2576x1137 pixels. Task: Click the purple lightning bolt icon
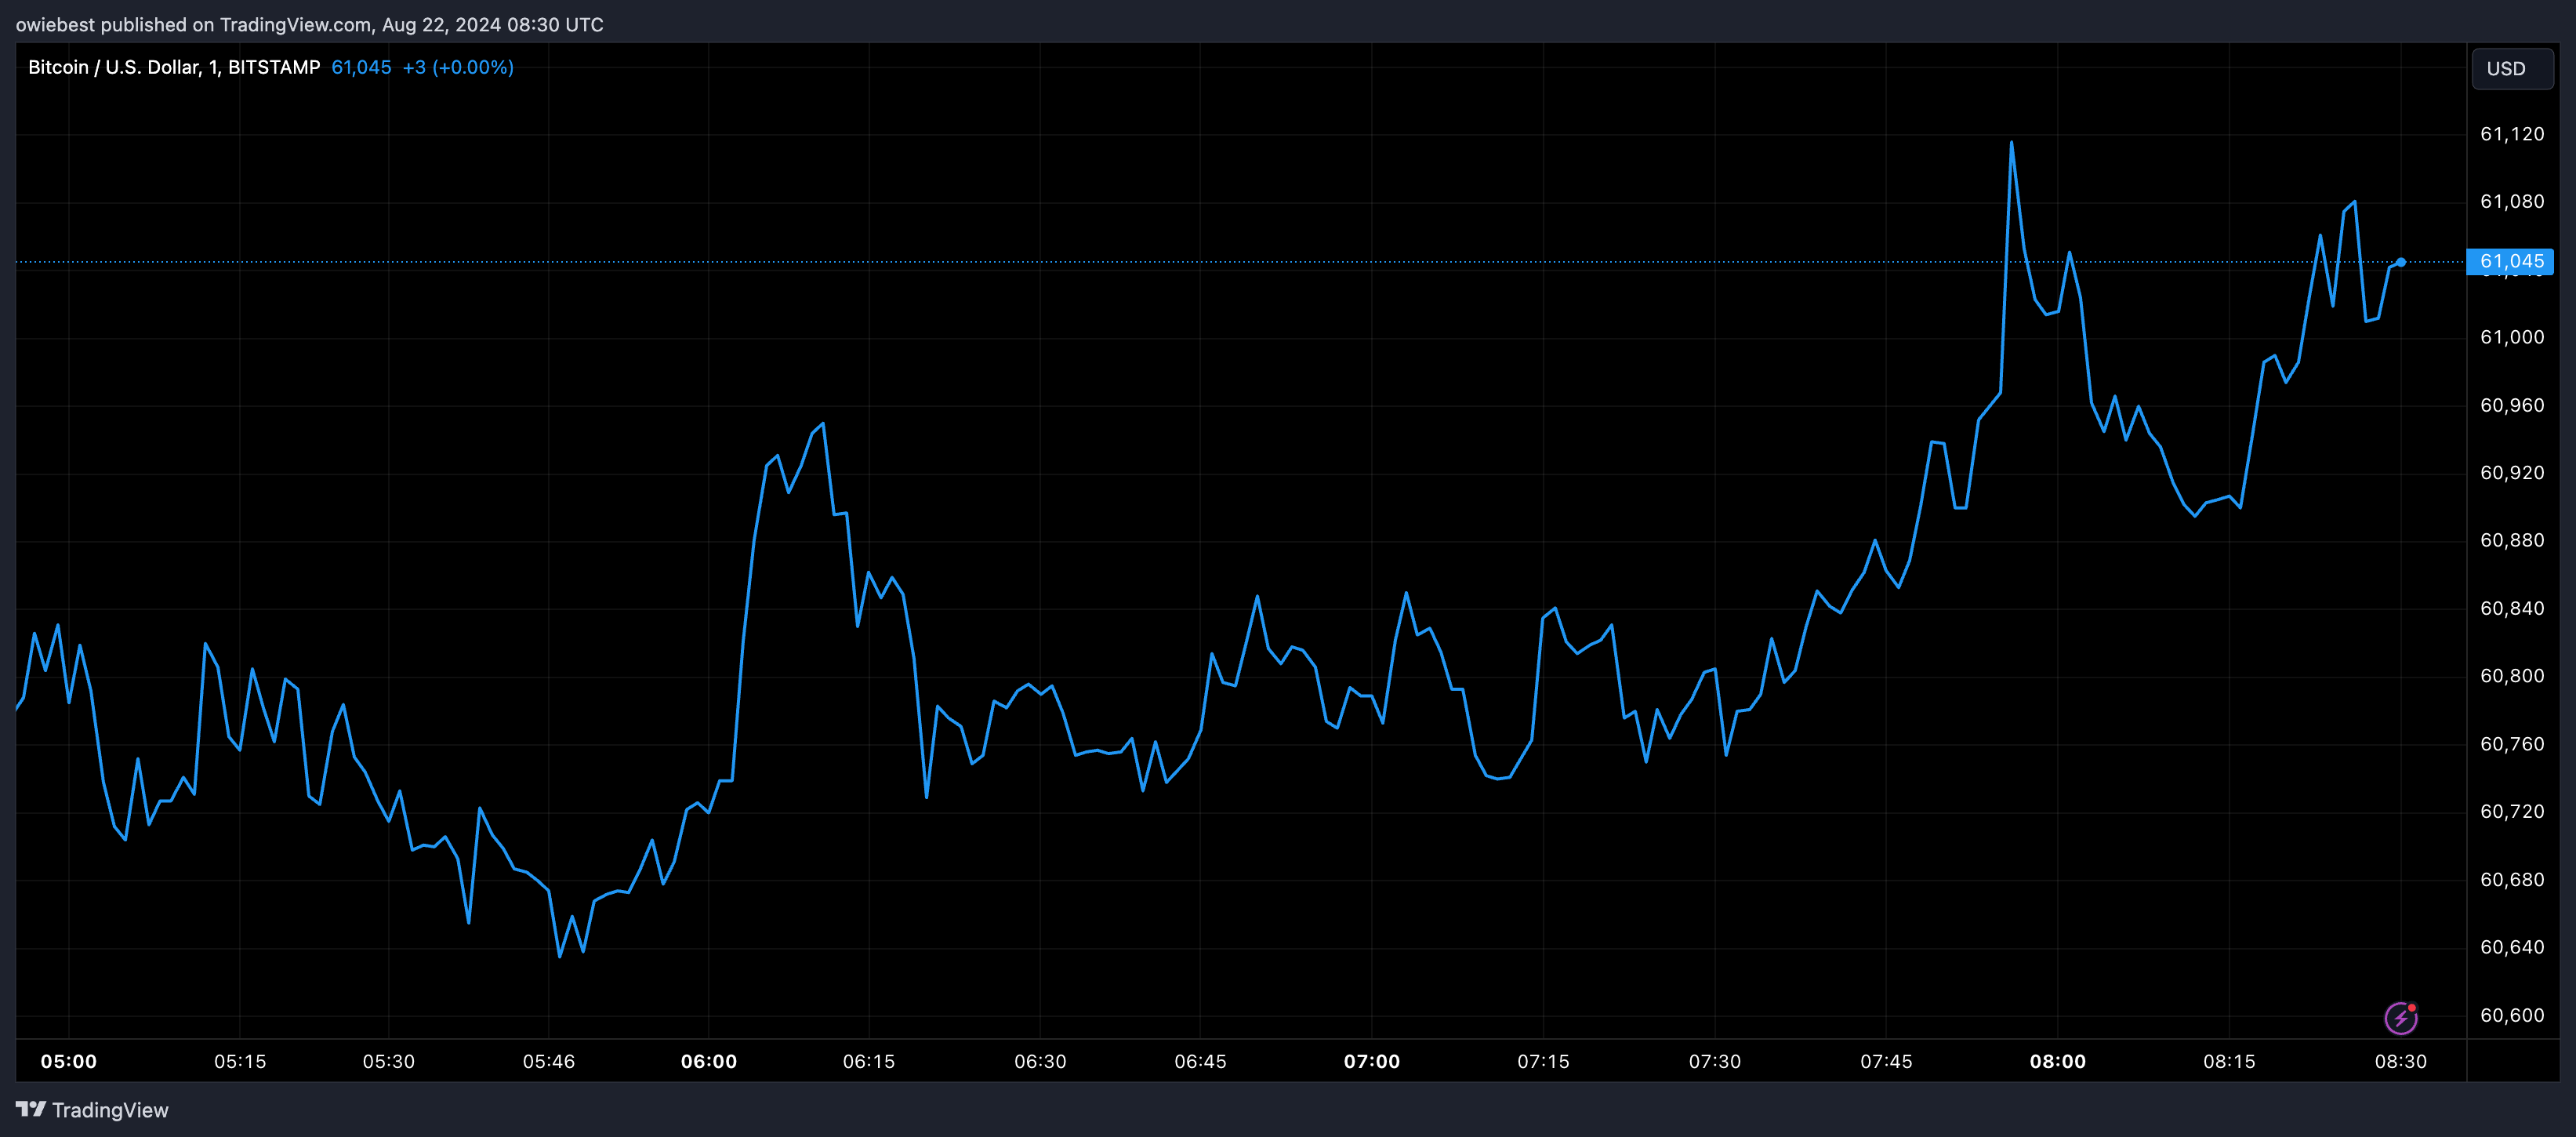[2400, 1018]
